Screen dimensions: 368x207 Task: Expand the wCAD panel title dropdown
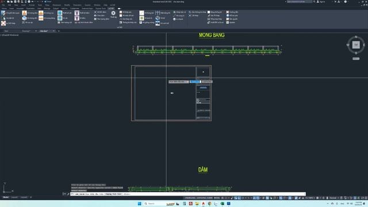[120, 27]
